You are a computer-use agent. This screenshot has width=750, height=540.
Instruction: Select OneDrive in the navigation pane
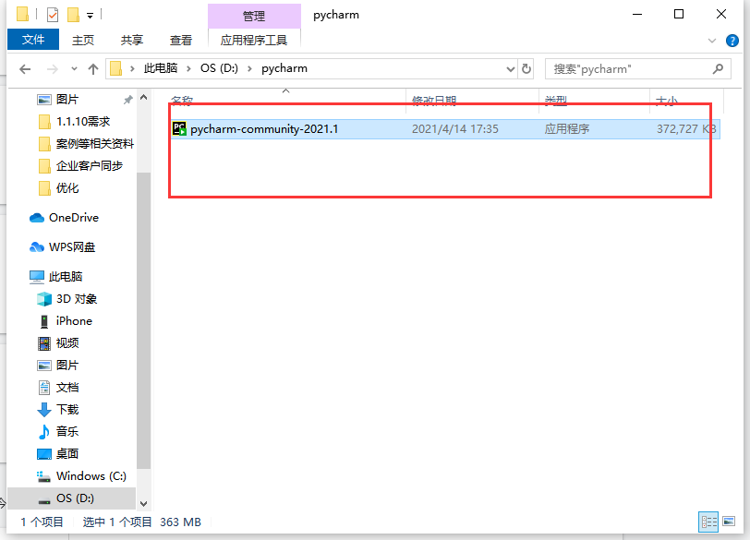click(x=74, y=218)
